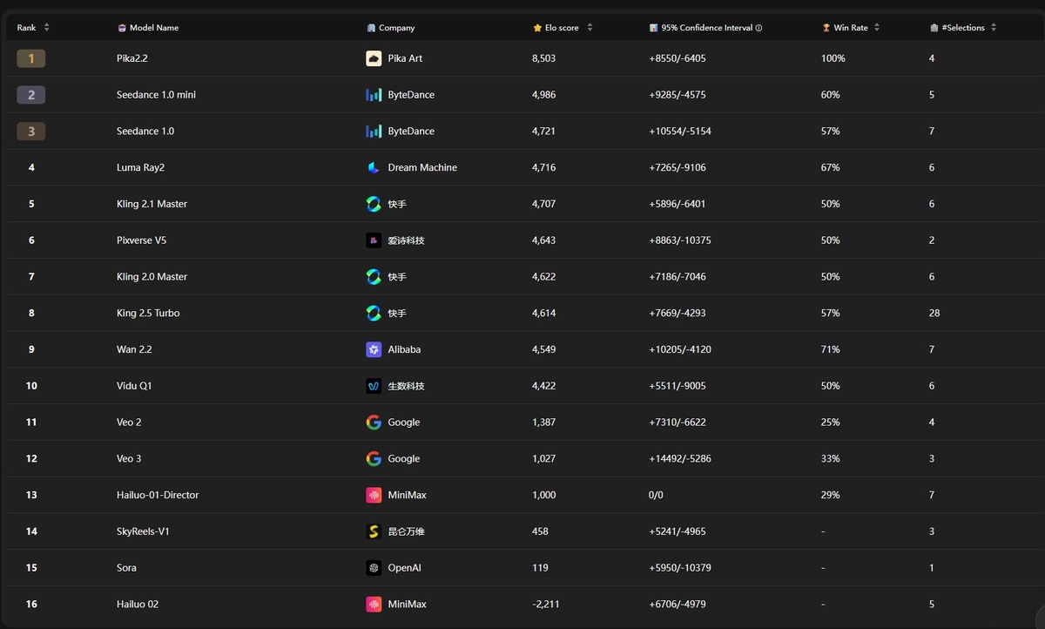Click chart icon beside 95% Confidence Interval
Screen dimensions: 1045x629
tap(654, 28)
